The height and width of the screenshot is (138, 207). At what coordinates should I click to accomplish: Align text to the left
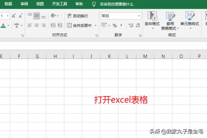click(30, 25)
